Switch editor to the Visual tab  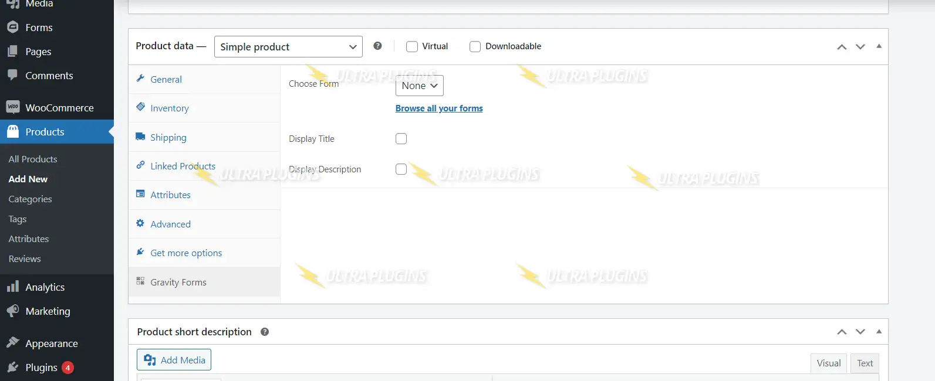829,363
